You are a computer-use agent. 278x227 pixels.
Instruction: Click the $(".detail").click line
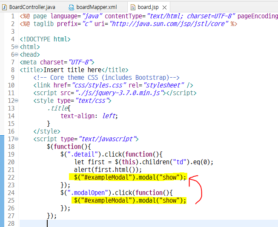[x=112, y=154]
